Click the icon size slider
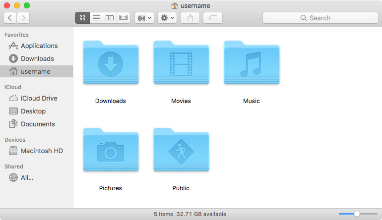382x220 pixels. coord(357,214)
